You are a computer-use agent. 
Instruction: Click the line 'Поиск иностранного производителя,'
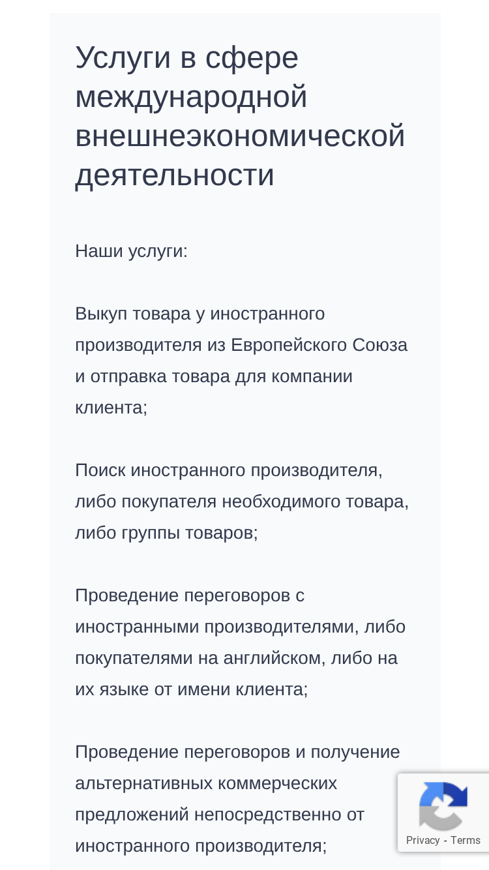coord(229,470)
